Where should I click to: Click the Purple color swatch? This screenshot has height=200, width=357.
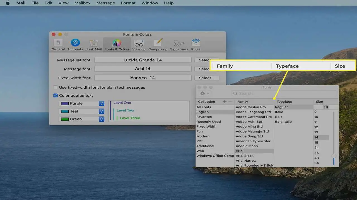(65, 103)
